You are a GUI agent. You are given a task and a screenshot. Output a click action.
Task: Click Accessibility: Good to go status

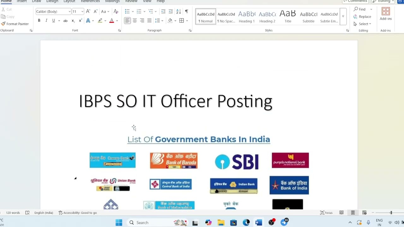coord(78,212)
